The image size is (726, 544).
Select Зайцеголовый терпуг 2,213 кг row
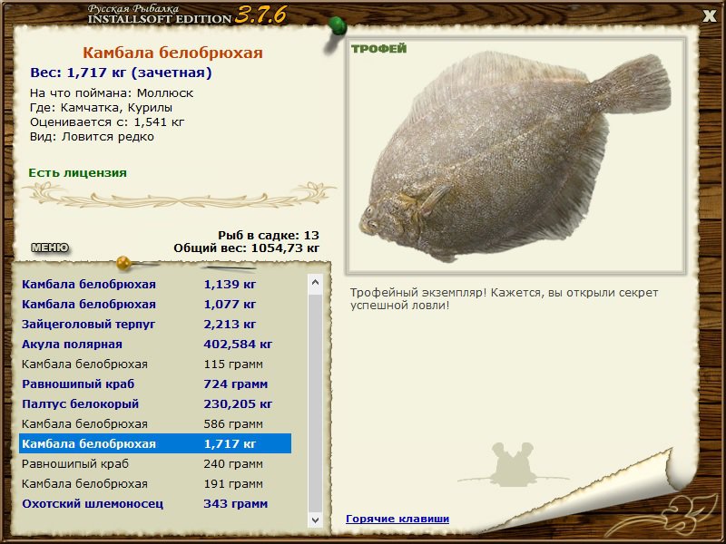pyautogui.click(x=155, y=324)
